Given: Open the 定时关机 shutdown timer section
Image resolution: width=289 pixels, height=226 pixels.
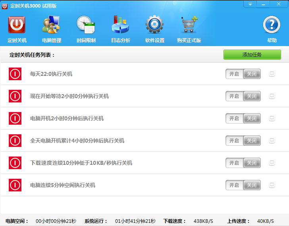Looking at the screenshot, I should 17,29.
